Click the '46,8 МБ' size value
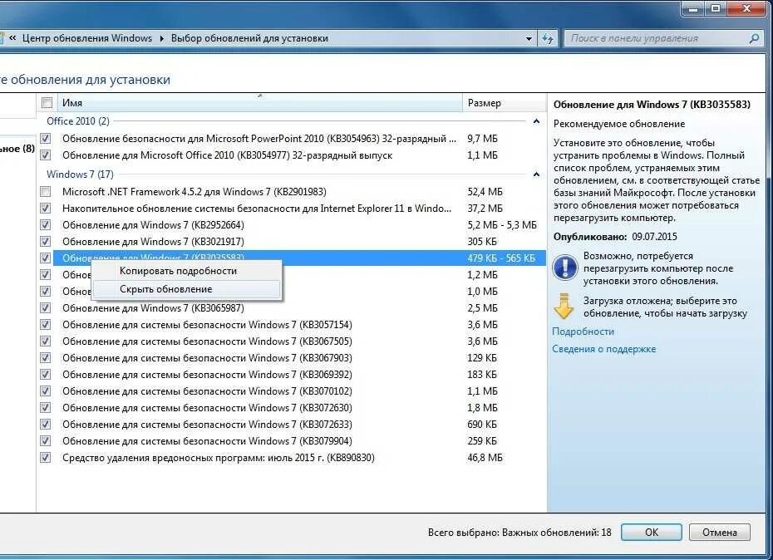 485,458
